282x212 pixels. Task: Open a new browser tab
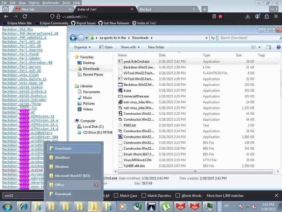pos(204,9)
